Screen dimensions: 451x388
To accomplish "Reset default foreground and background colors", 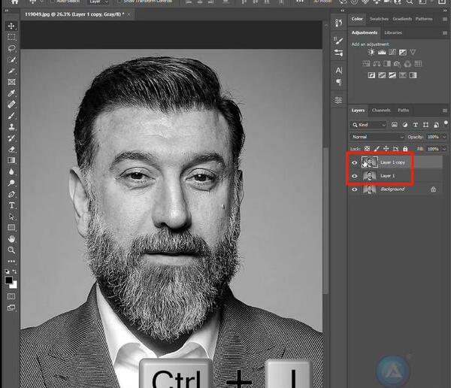I will click(7, 271).
